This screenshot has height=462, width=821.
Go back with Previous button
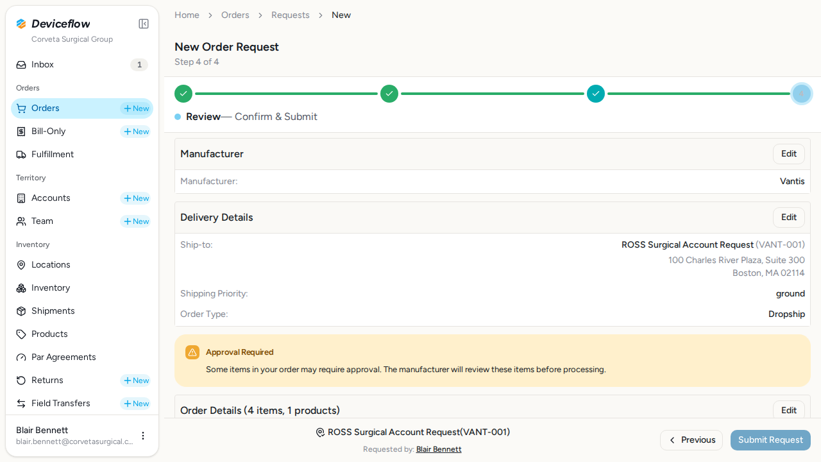point(691,440)
